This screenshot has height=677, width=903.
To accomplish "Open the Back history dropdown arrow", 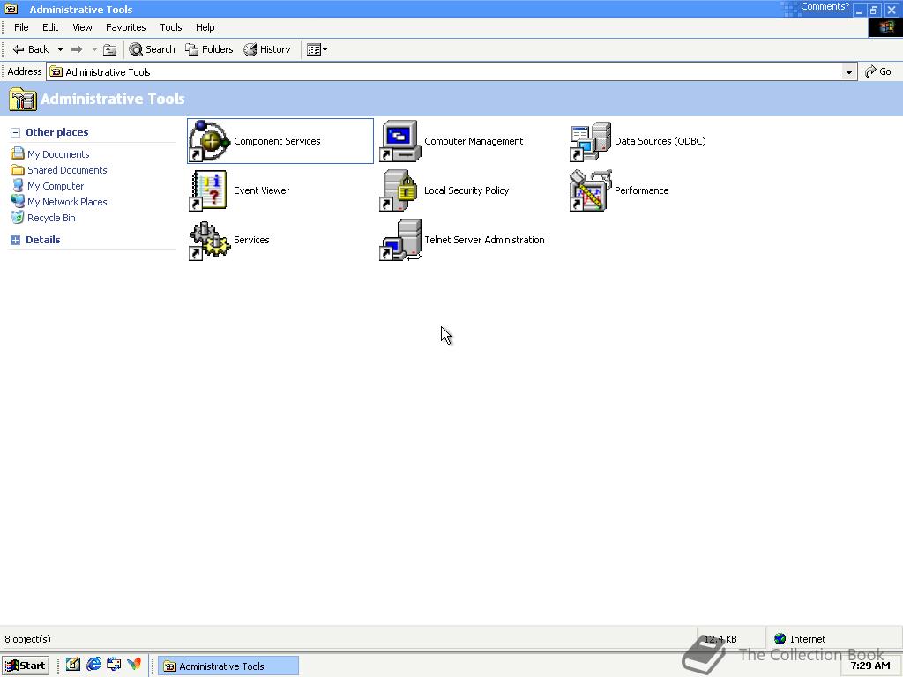I will click(60, 49).
